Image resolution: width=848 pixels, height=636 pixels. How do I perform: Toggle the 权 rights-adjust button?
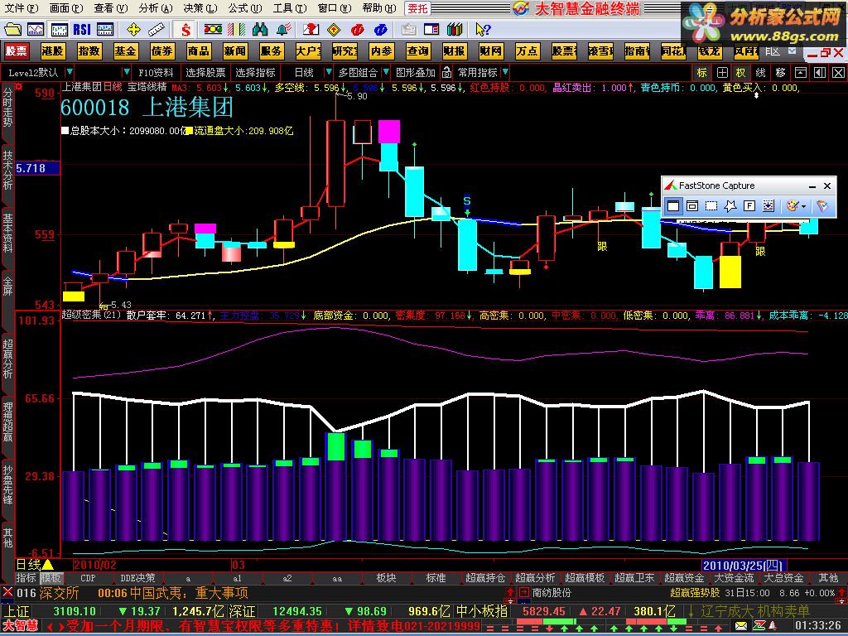pyautogui.click(x=741, y=73)
